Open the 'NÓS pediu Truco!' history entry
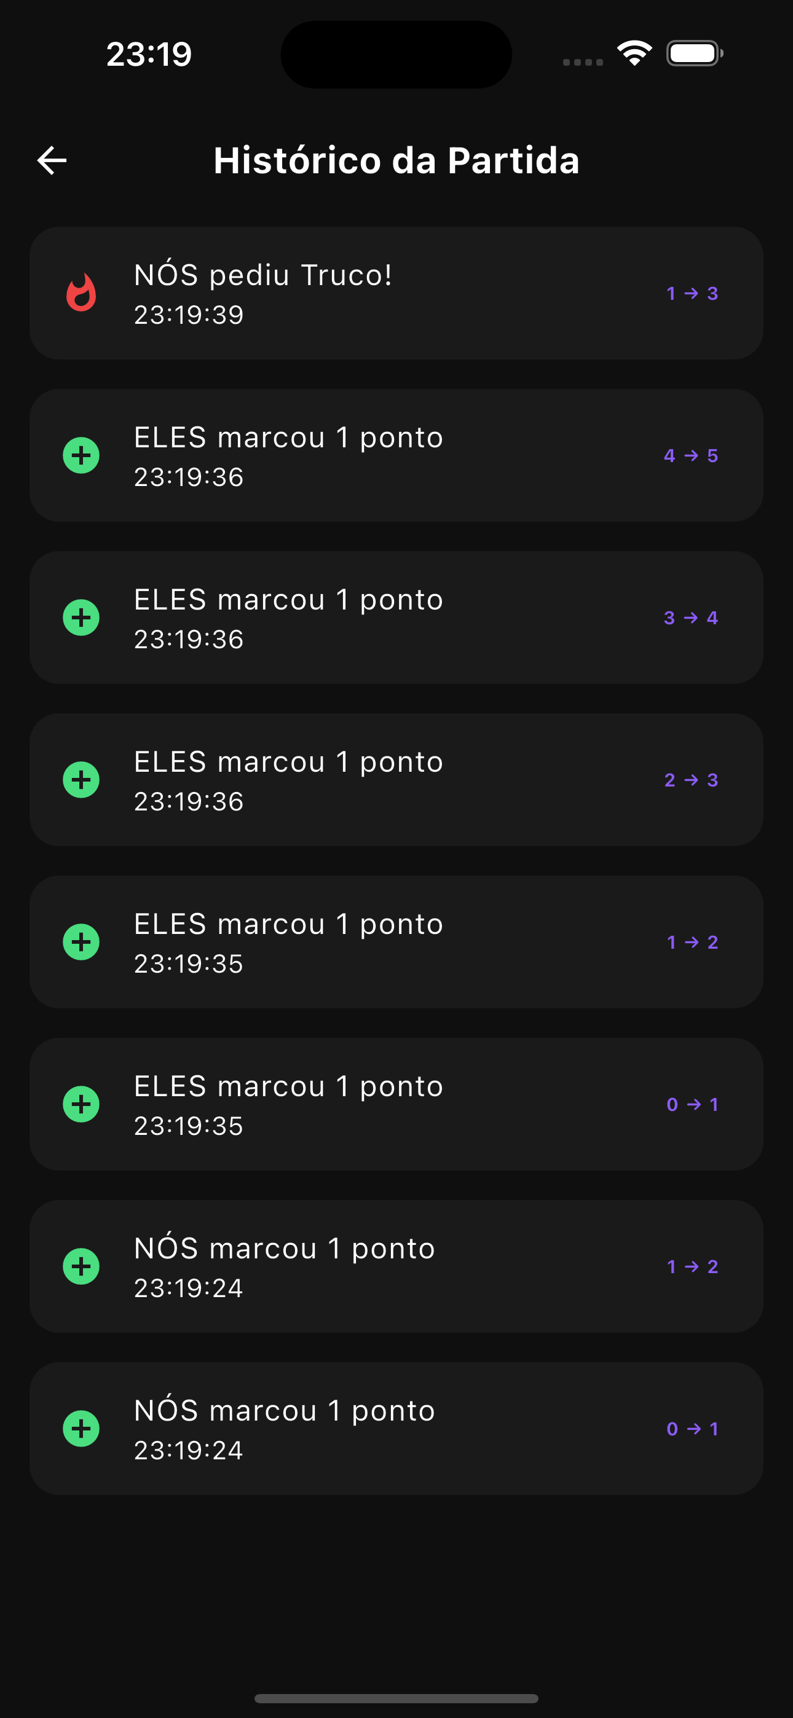The height and width of the screenshot is (1718, 793). [x=396, y=294]
